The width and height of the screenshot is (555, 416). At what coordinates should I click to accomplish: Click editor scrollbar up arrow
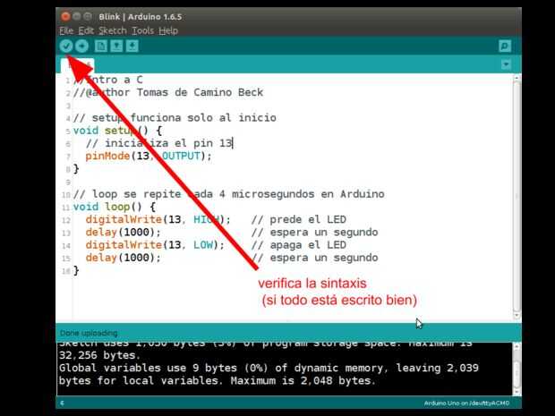[517, 78]
